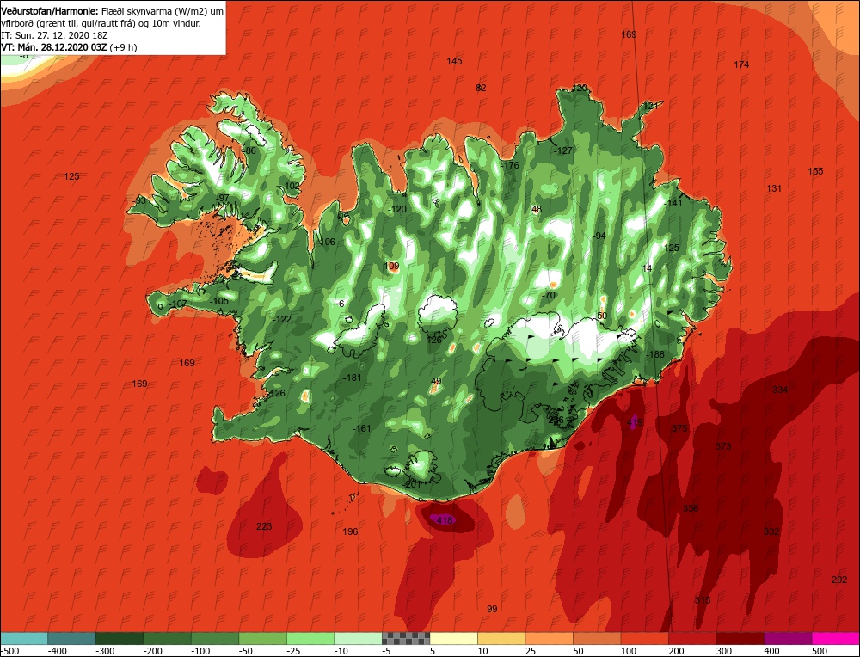Click the '500' label on the legend scale
The height and width of the screenshot is (657, 860).
click(820, 651)
